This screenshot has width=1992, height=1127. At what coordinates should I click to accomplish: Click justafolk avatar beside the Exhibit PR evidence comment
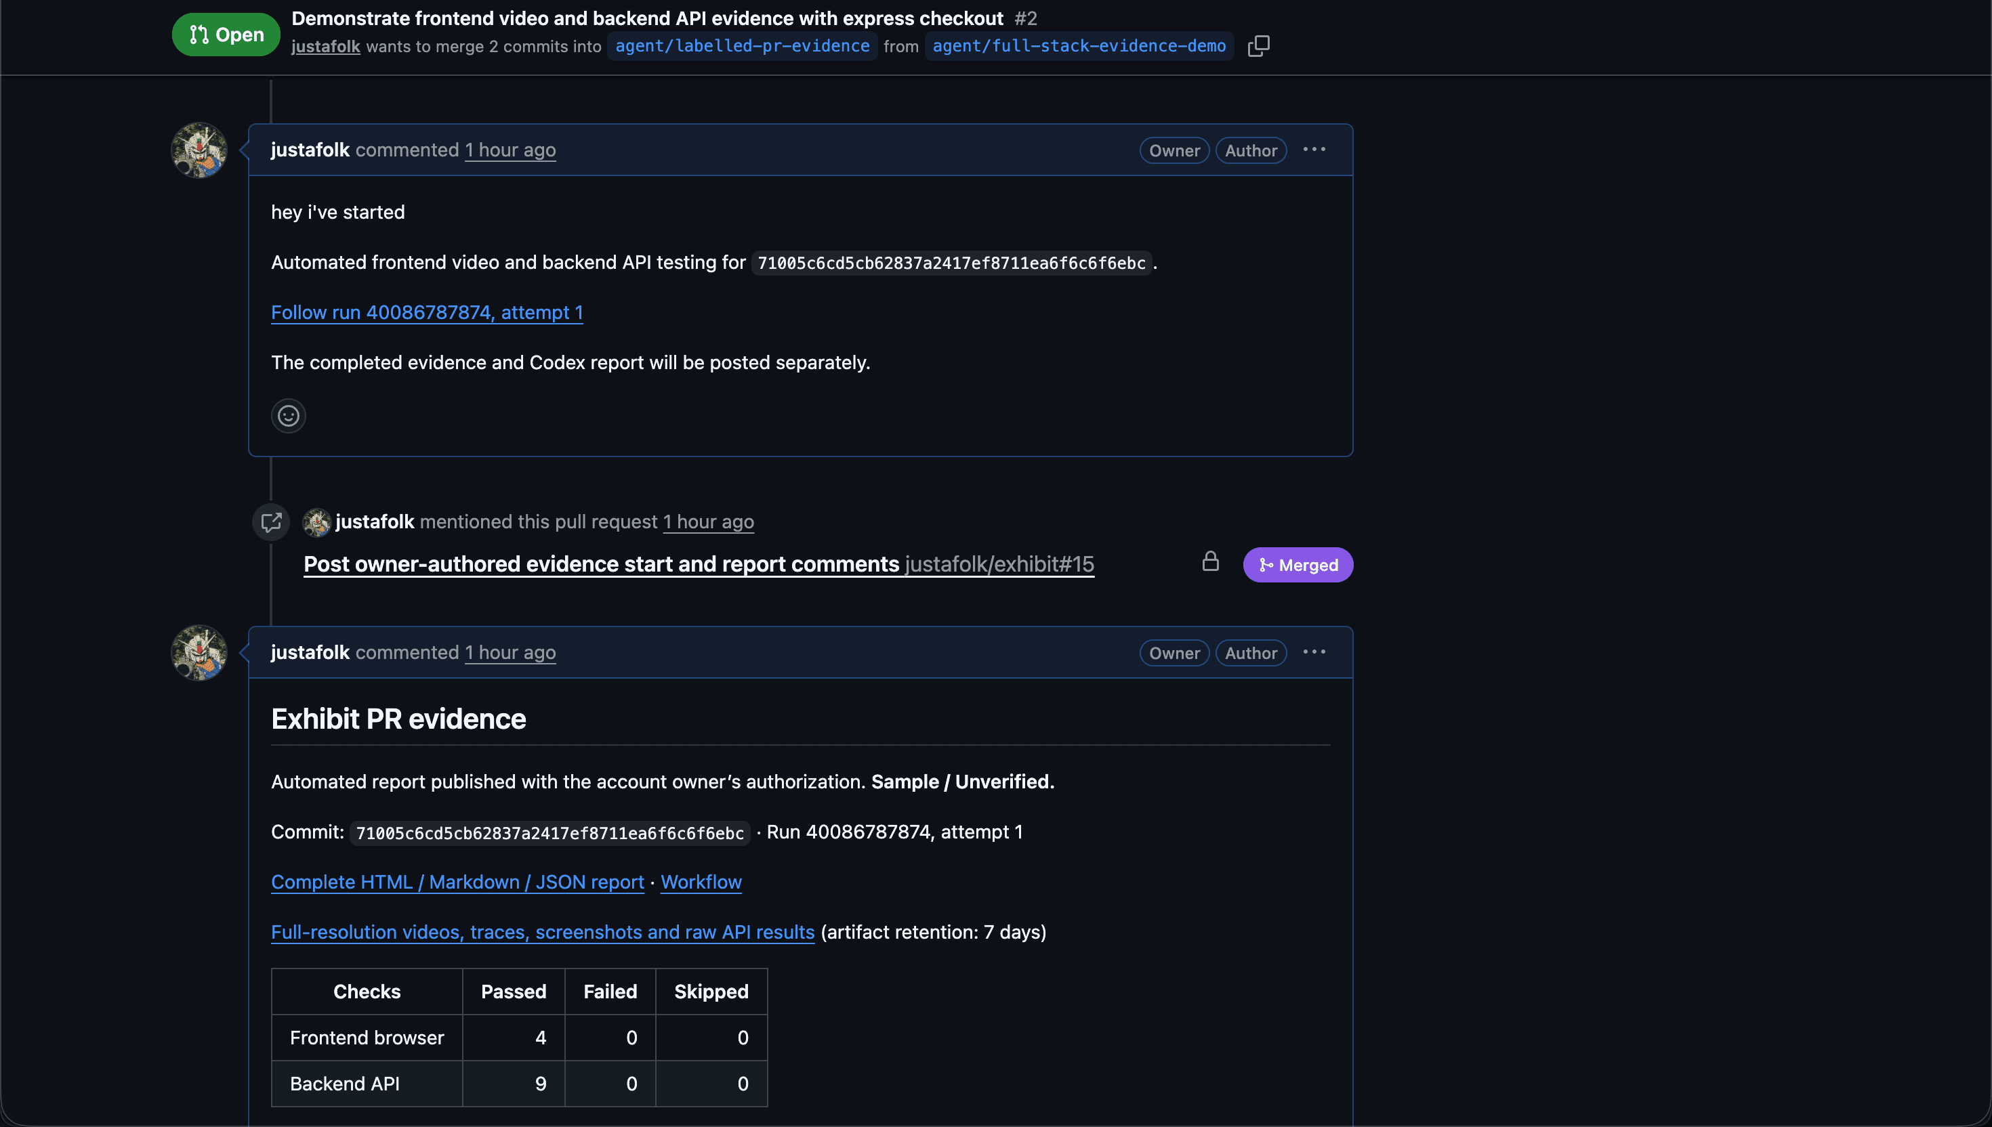pos(199,654)
